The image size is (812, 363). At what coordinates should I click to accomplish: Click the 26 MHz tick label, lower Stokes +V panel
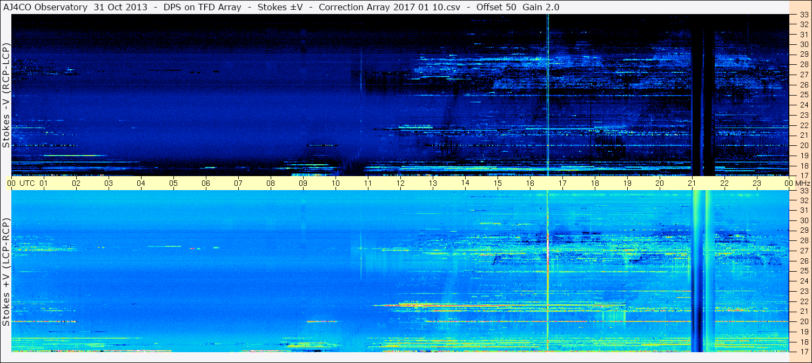(x=804, y=261)
